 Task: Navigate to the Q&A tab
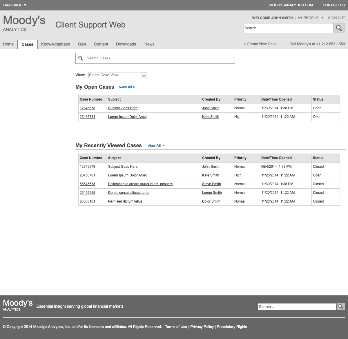(x=82, y=44)
